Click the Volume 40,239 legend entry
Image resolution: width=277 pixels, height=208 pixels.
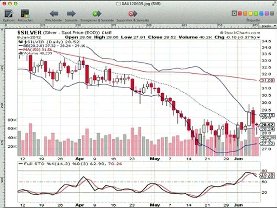coord(35,53)
